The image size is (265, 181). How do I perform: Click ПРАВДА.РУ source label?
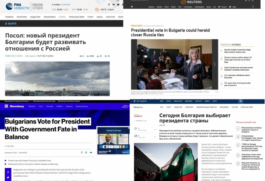point(138,116)
